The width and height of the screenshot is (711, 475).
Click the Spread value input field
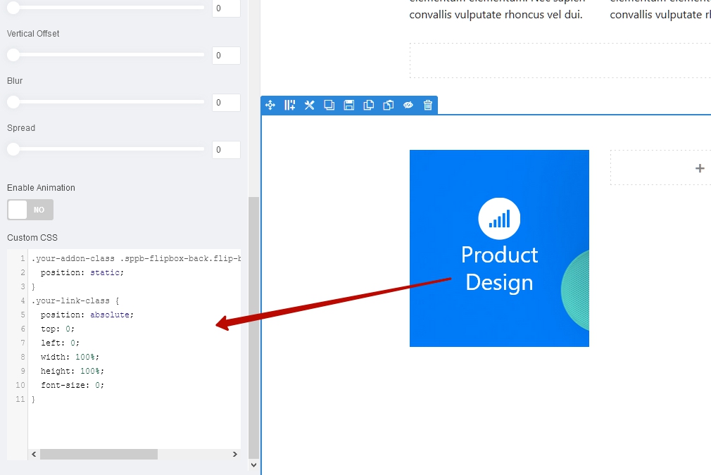click(x=226, y=150)
